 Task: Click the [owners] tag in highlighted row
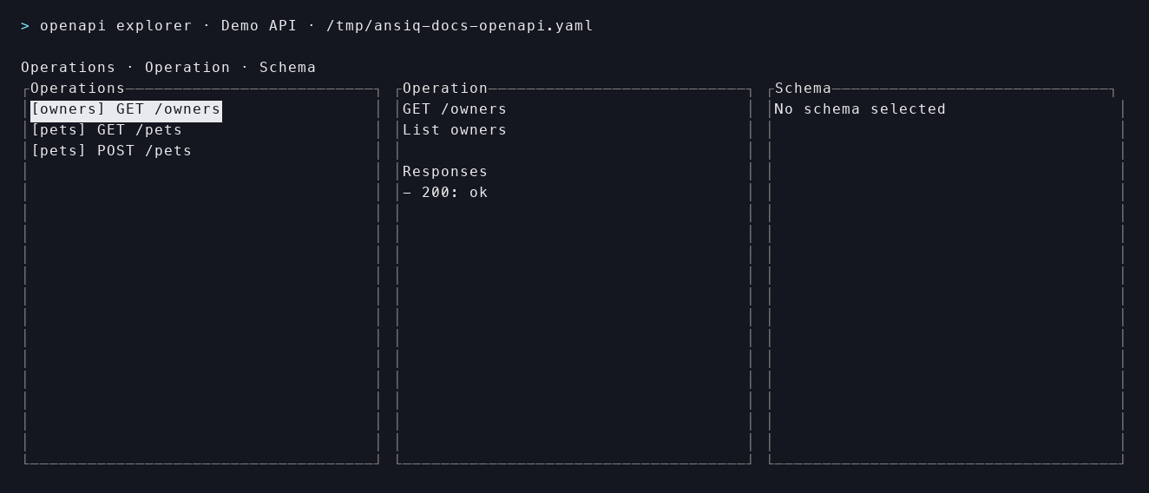(x=68, y=109)
